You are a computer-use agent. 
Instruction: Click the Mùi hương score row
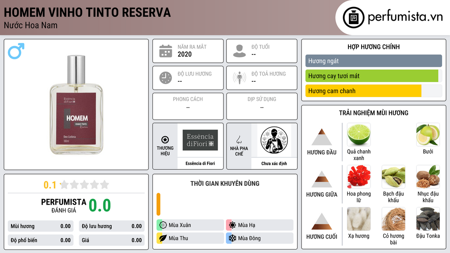tap(40, 226)
